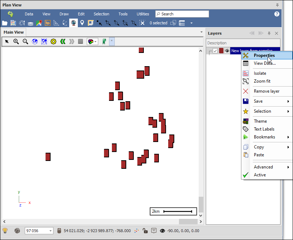The width and height of the screenshot is (293, 240).
Task: Open the colour theme pie dropdown
Action: coord(93,41)
